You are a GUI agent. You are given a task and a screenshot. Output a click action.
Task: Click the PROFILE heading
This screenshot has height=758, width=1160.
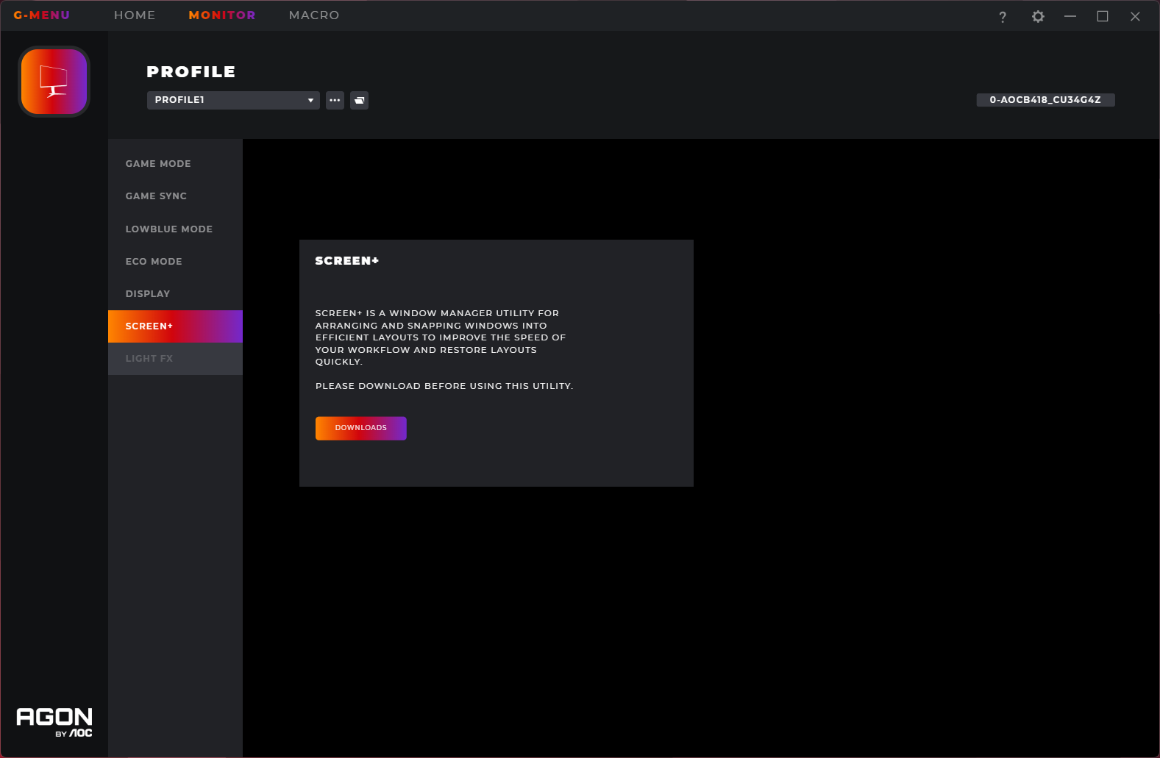click(x=191, y=72)
